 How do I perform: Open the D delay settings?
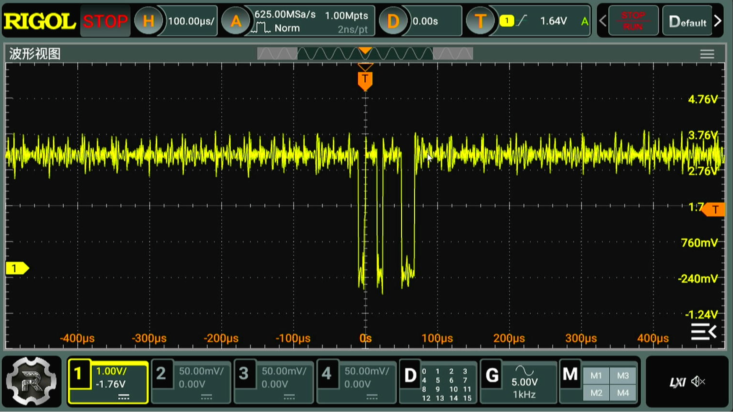click(394, 21)
